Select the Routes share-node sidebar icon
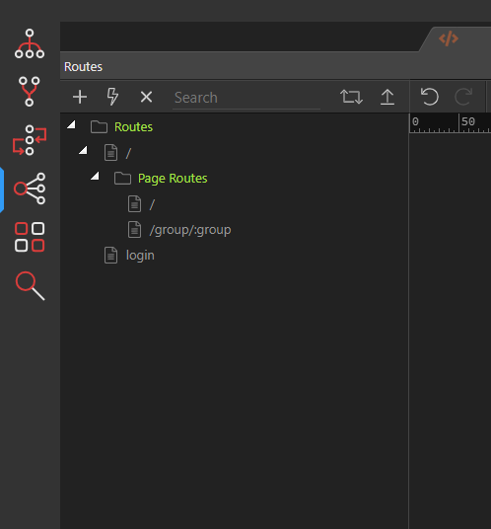The image size is (491, 529). coord(30,189)
